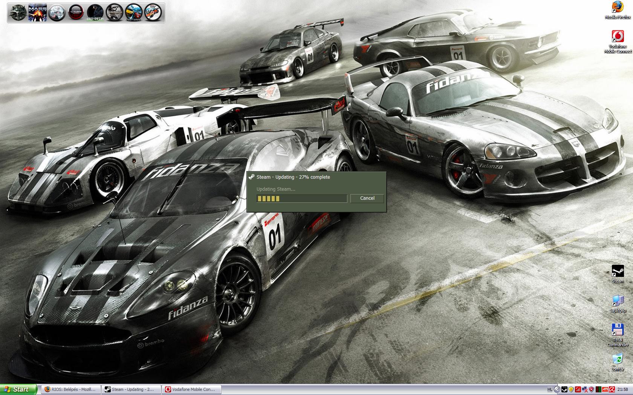Click the Steam logo in the updater title
The width and height of the screenshot is (633, 395).
pyautogui.click(x=251, y=177)
